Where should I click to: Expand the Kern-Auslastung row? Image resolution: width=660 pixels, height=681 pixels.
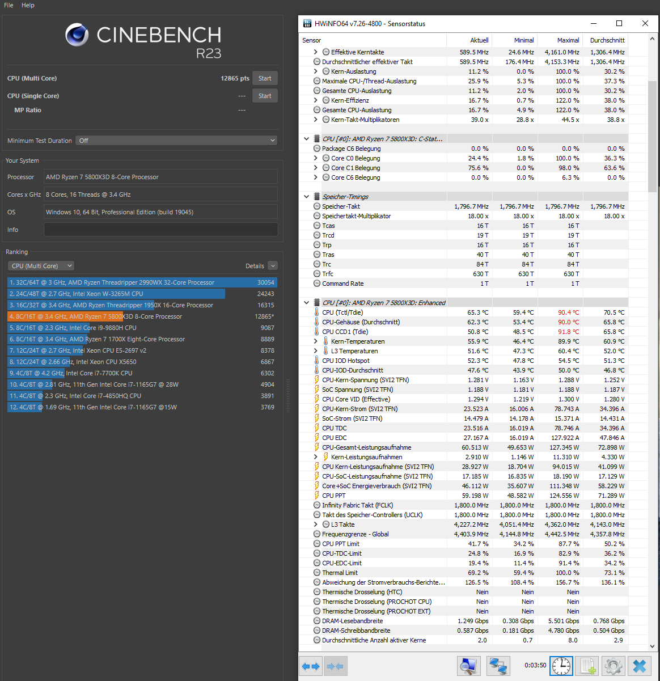pos(316,71)
